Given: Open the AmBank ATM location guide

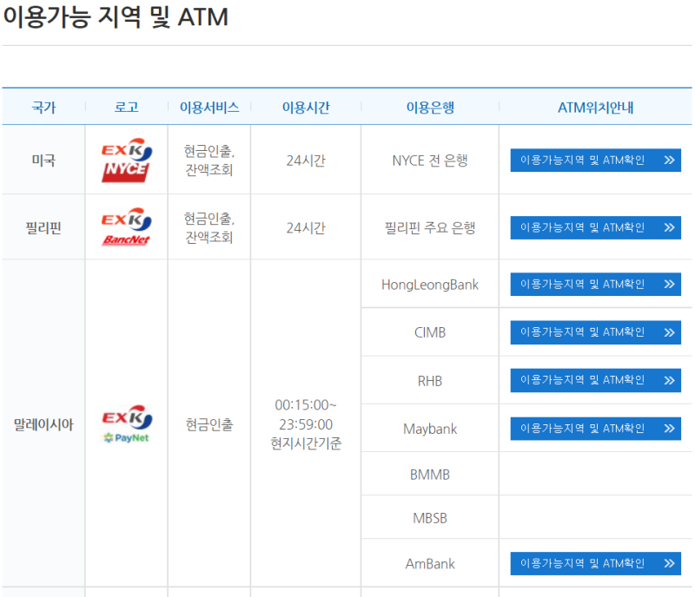Looking at the screenshot, I should (596, 563).
